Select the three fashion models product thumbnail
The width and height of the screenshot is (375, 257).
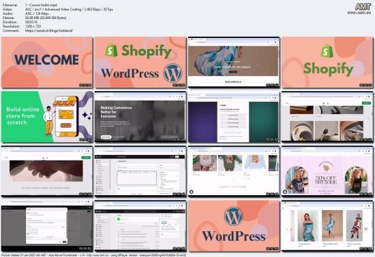[327, 226]
